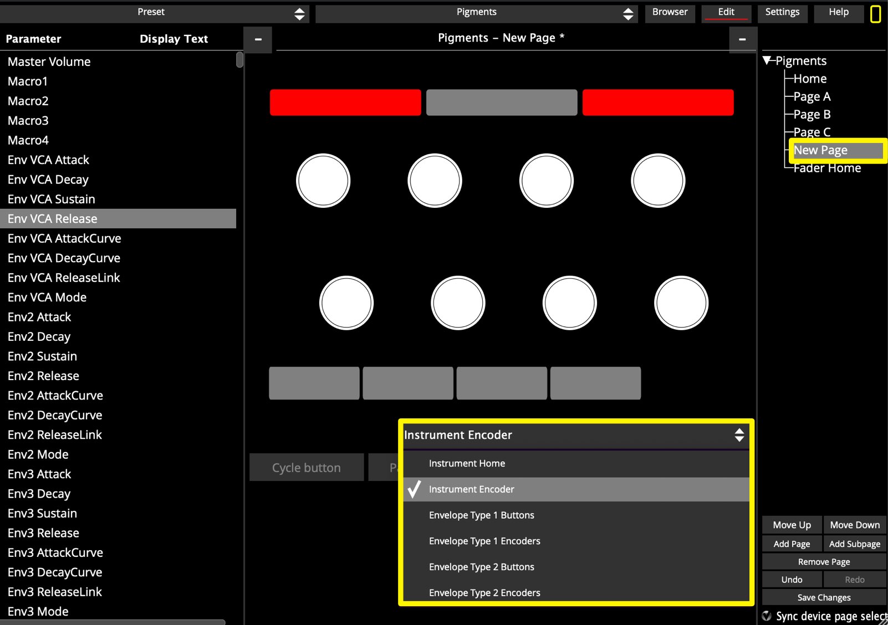This screenshot has width=888, height=625.
Task: Select the fourth encoder in top row
Action: pyautogui.click(x=658, y=181)
